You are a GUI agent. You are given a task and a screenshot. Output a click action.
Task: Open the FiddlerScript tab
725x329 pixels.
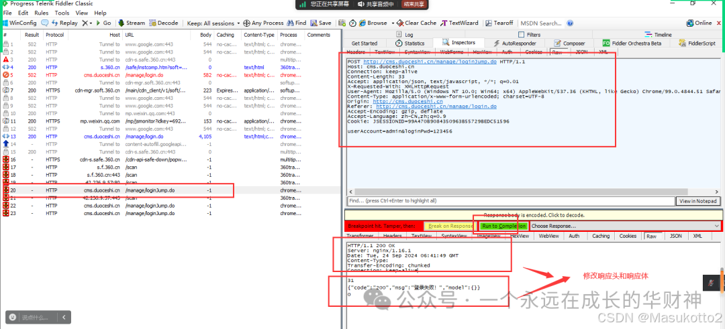pyautogui.click(x=697, y=43)
